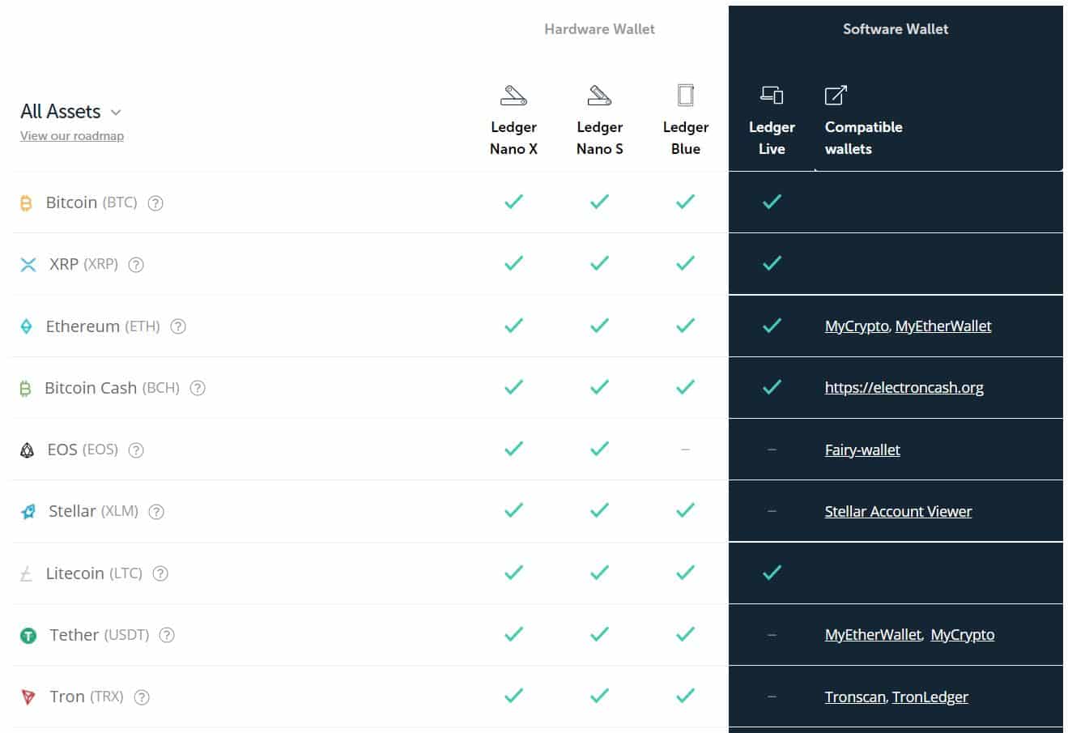Click the Ledger Nano S device icon
1068x733 pixels.
point(599,96)
